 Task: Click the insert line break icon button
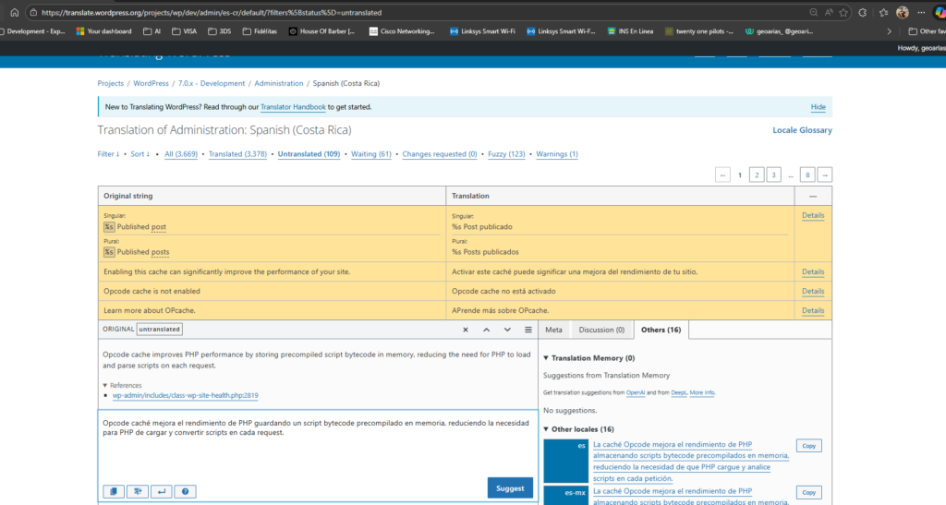point(161,491)
